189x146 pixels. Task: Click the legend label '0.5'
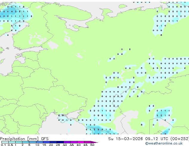click(x=10, y=145)
